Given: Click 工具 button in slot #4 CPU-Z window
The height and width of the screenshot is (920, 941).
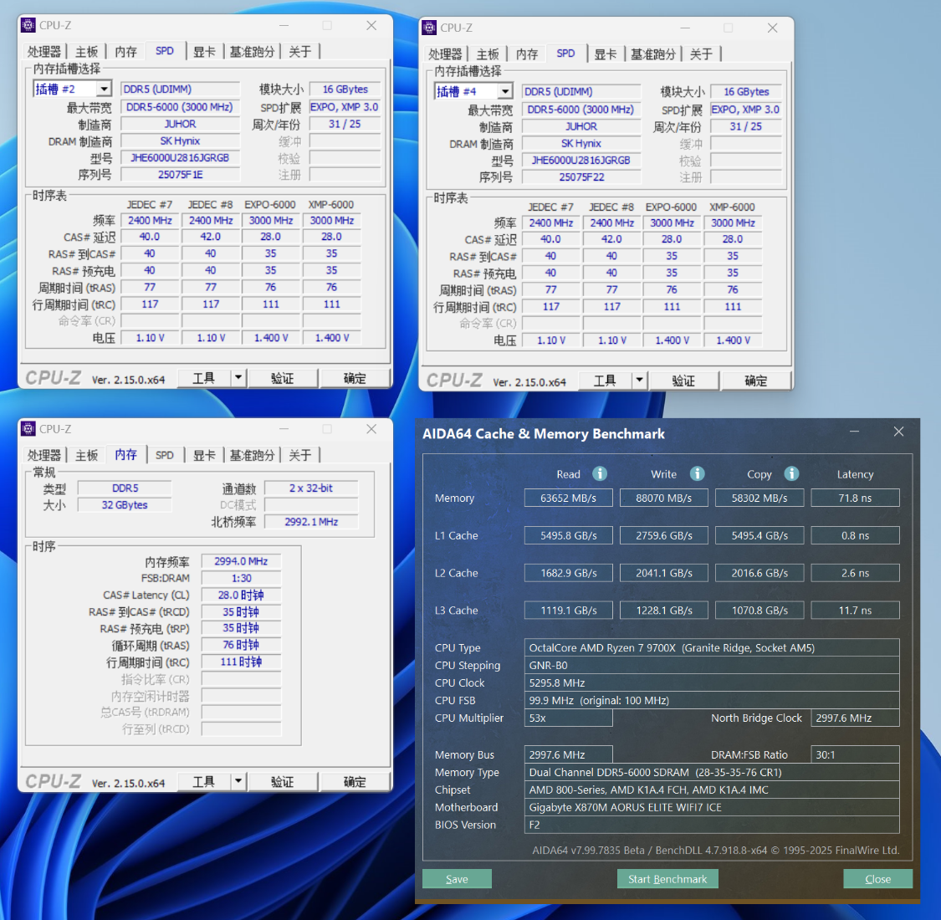Looking at the screenshot, I should pyautogui.click(x=605, y=380).
